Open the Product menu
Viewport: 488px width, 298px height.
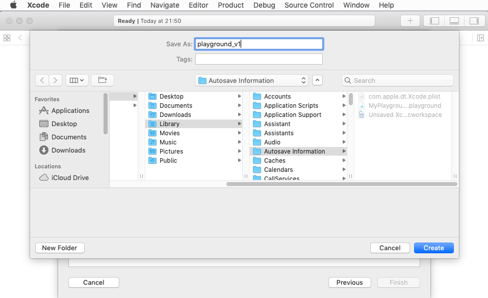pyautogui.click(x=230, y=5)
